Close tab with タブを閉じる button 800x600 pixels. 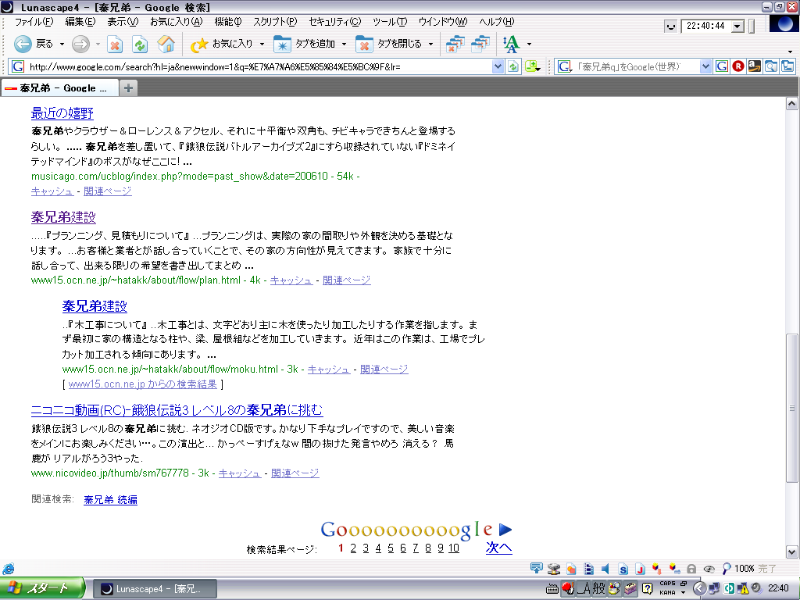pyautogui.click(x=389, y=45)
